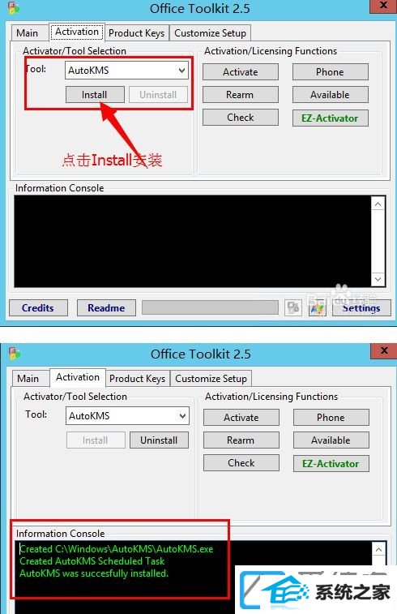Screen dimensions: 397x614
Task: Open the Credits button at the bottom left
Action: [x=38, y=308]
